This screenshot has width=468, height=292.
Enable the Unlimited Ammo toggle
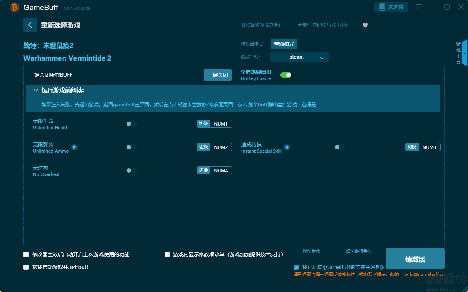(x=131, y=147)
